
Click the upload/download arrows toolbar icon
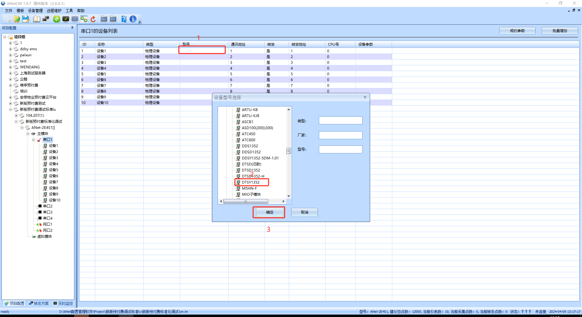coord(84,19)
